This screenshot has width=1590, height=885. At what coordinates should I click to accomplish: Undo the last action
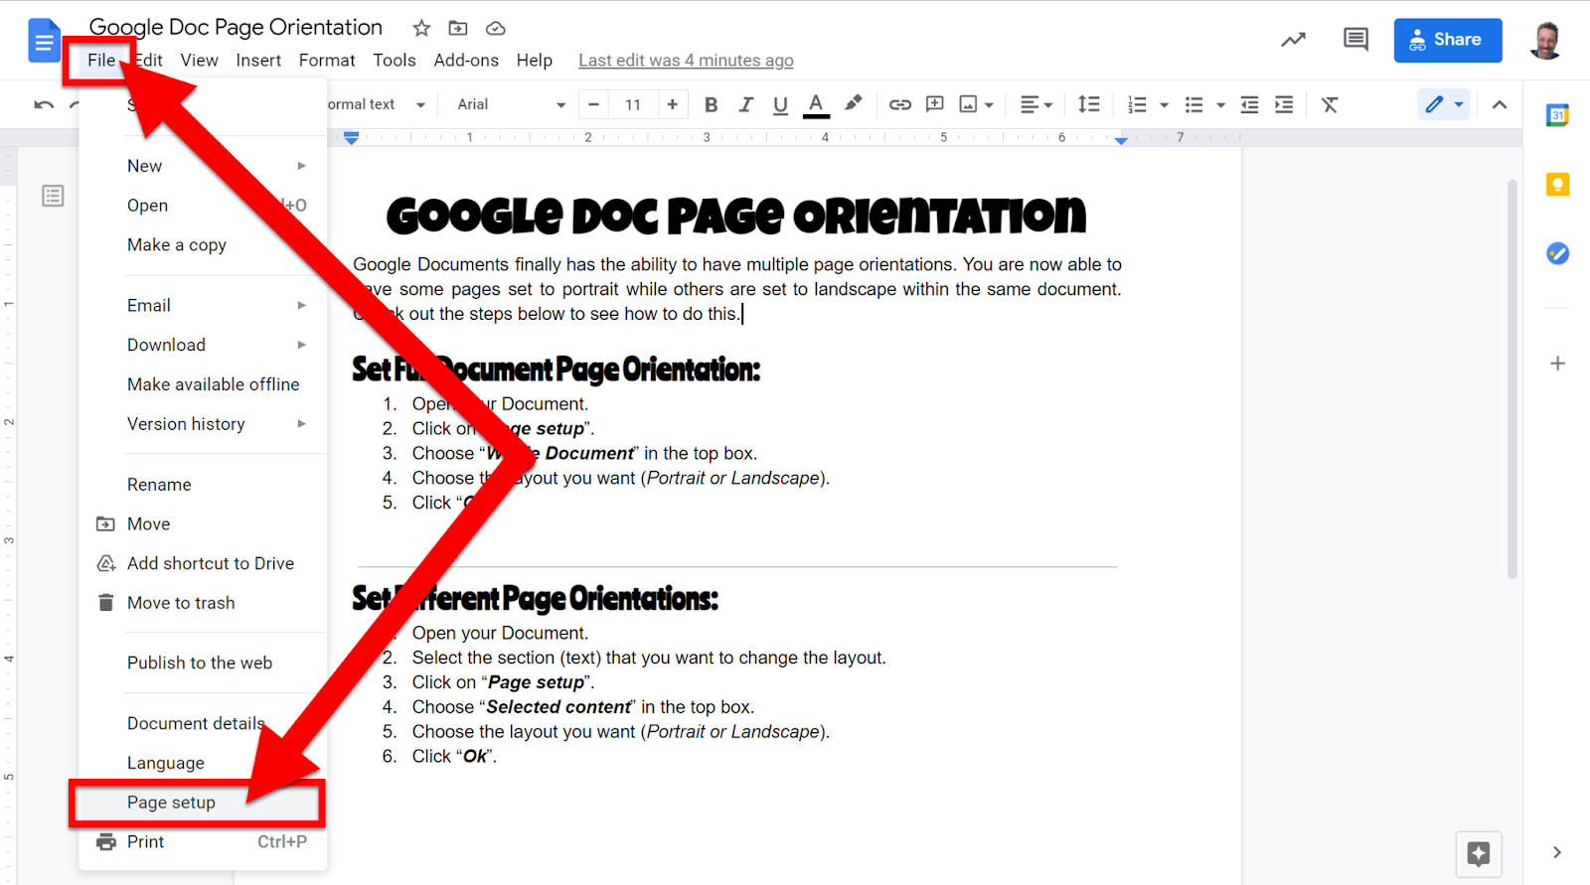click(44, 104)
